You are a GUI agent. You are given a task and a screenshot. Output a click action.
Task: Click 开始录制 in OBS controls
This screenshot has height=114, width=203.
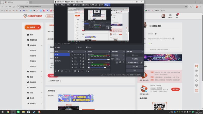pos(135,59)
